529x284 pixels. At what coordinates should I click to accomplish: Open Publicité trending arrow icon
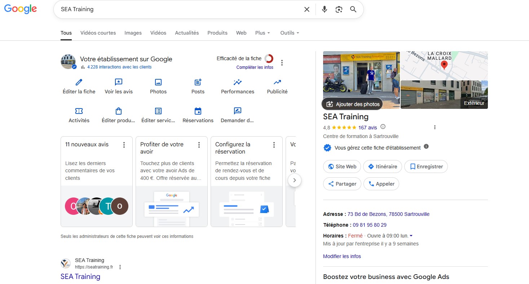click(277, 82)
